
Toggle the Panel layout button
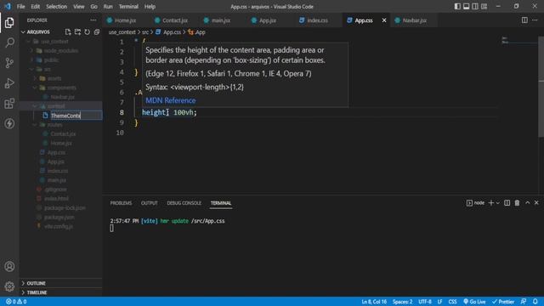pos(467,6)
